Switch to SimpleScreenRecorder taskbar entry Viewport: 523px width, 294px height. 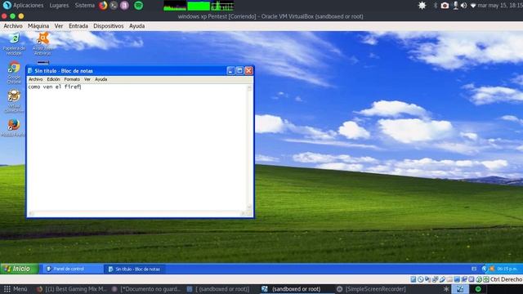(371, 289)
